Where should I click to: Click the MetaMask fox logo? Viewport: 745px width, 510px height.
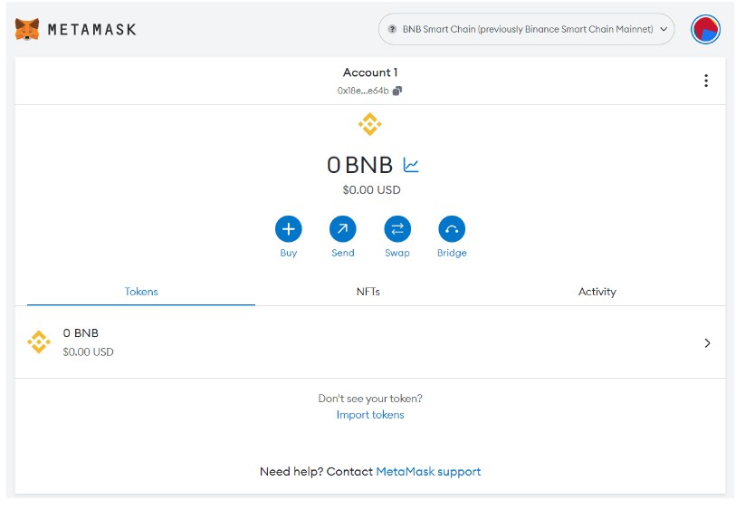point(27,30)
